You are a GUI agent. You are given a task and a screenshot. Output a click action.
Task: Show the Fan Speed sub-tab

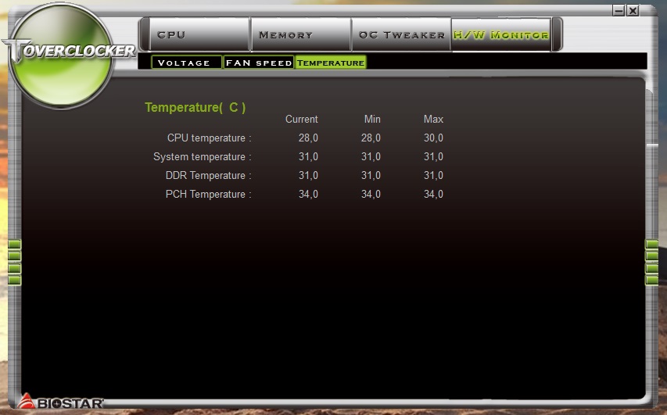coord(258,63)
